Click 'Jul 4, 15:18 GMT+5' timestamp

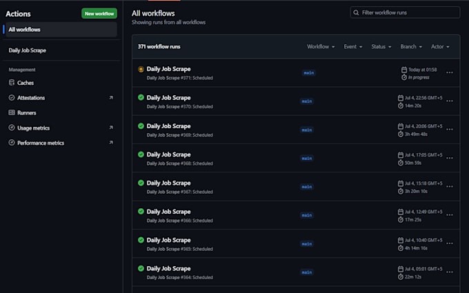click(423, 183)
